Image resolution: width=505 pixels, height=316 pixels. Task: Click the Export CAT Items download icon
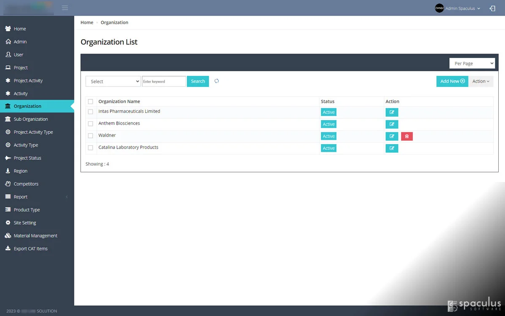(8, 249)
